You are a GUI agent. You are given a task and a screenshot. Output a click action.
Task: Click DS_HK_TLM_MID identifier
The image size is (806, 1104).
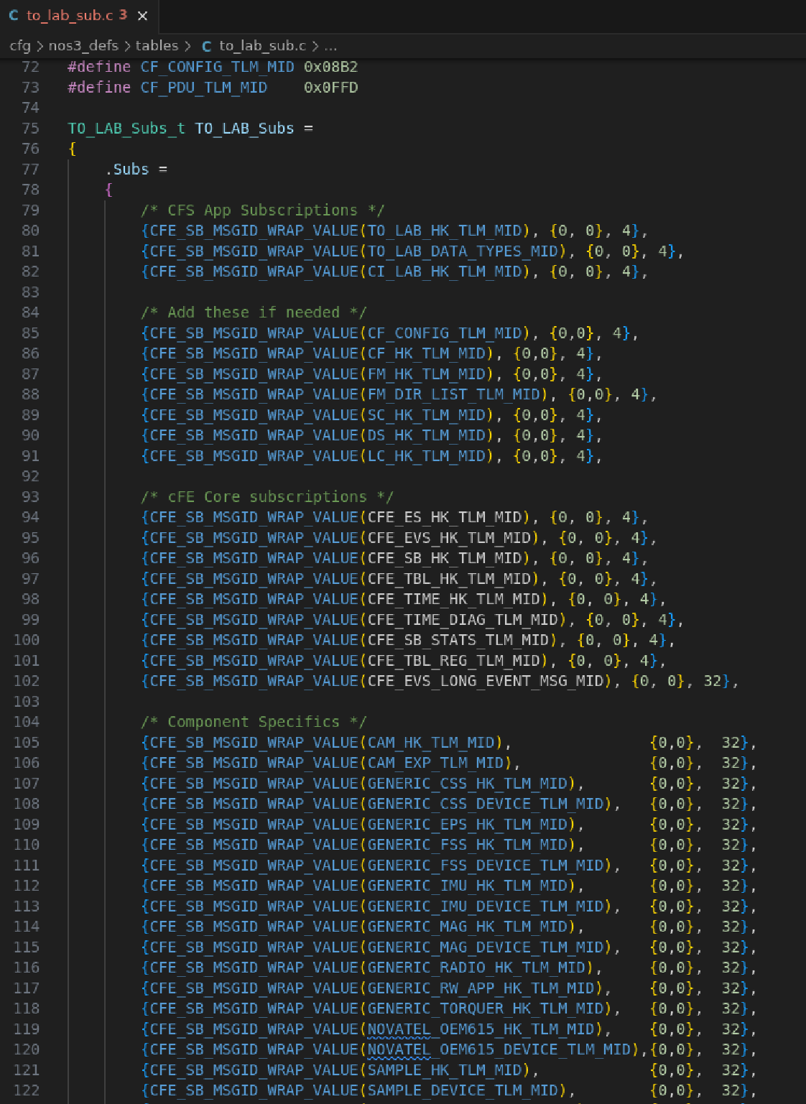(x=427, y=435)
